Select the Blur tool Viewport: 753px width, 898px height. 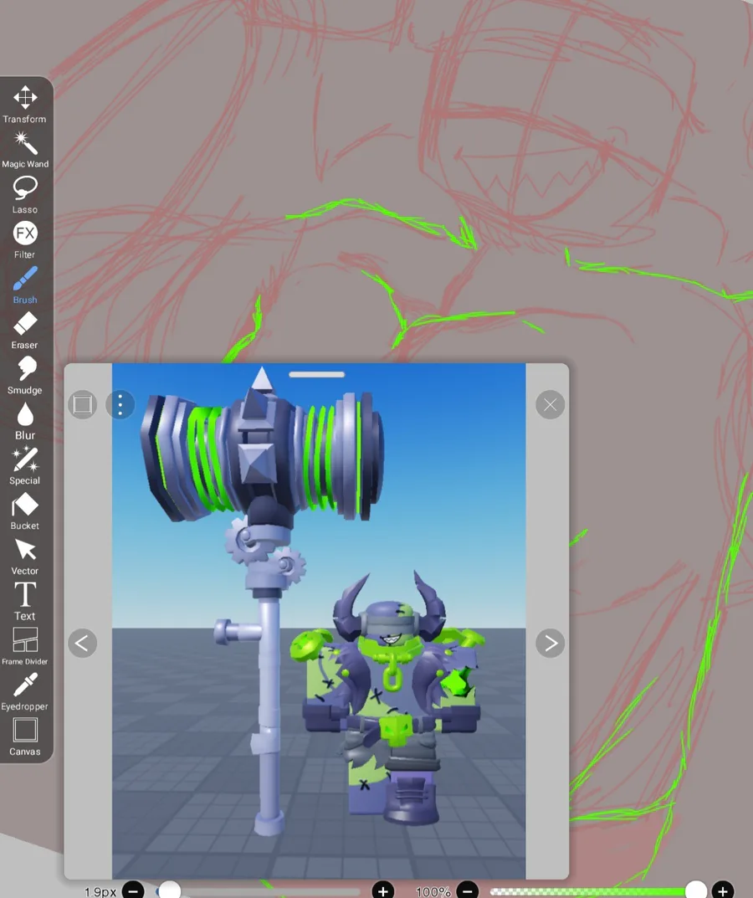pyautogui.click(x=24, y=421)
